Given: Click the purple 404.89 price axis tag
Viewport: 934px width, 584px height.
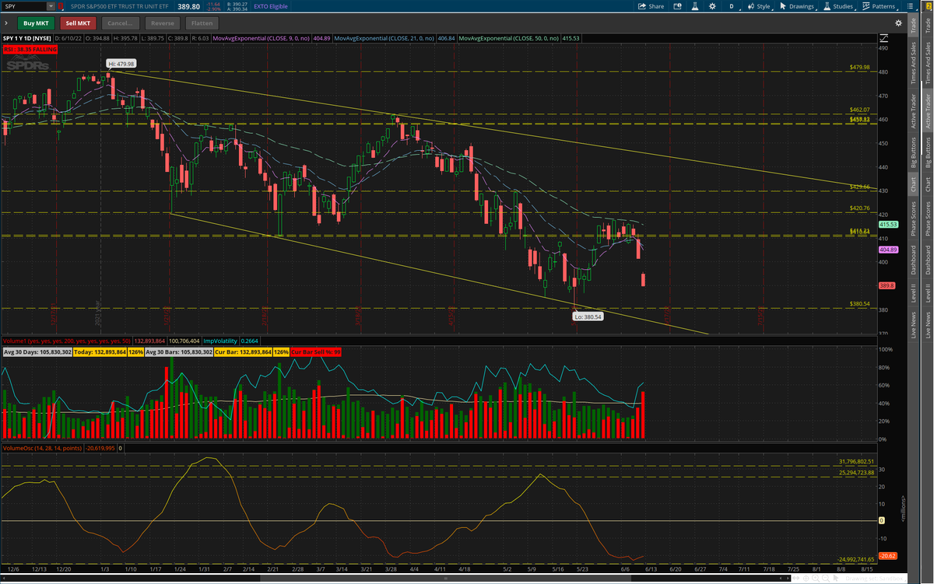Looking at the screenshot, I should click(889, 249).
